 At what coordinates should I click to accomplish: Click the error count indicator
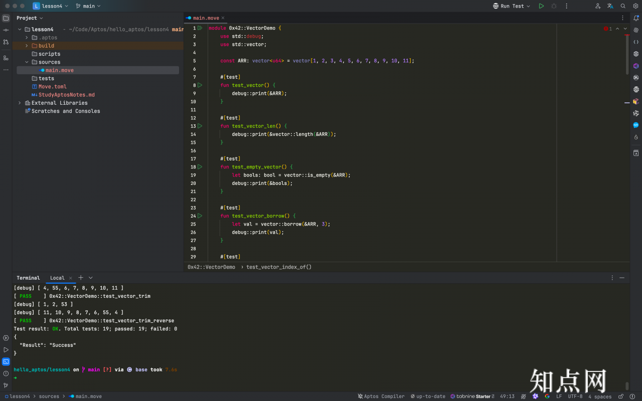[x=608, y=29]
